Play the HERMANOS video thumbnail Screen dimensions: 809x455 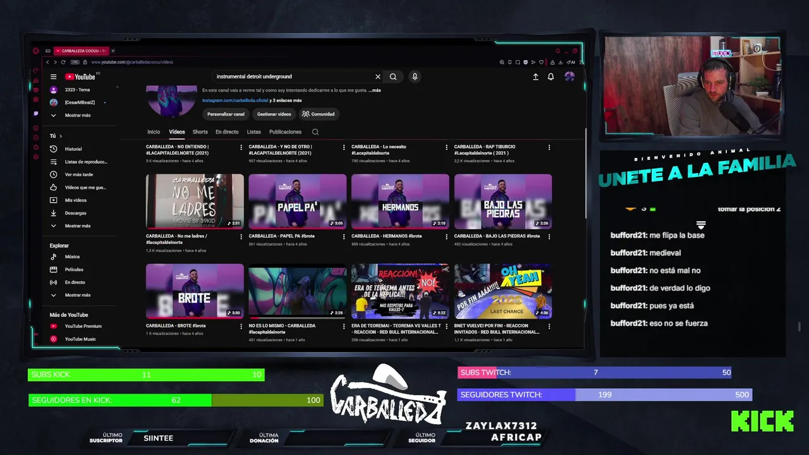[x=400, y=201]
